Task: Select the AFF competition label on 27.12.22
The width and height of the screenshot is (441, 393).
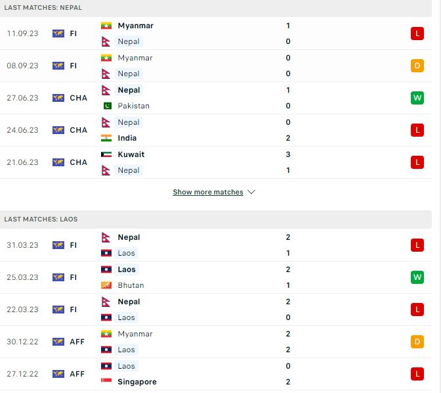Action: [x=77, y=374]
